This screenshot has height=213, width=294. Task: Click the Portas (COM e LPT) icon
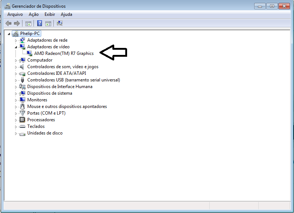22,113
